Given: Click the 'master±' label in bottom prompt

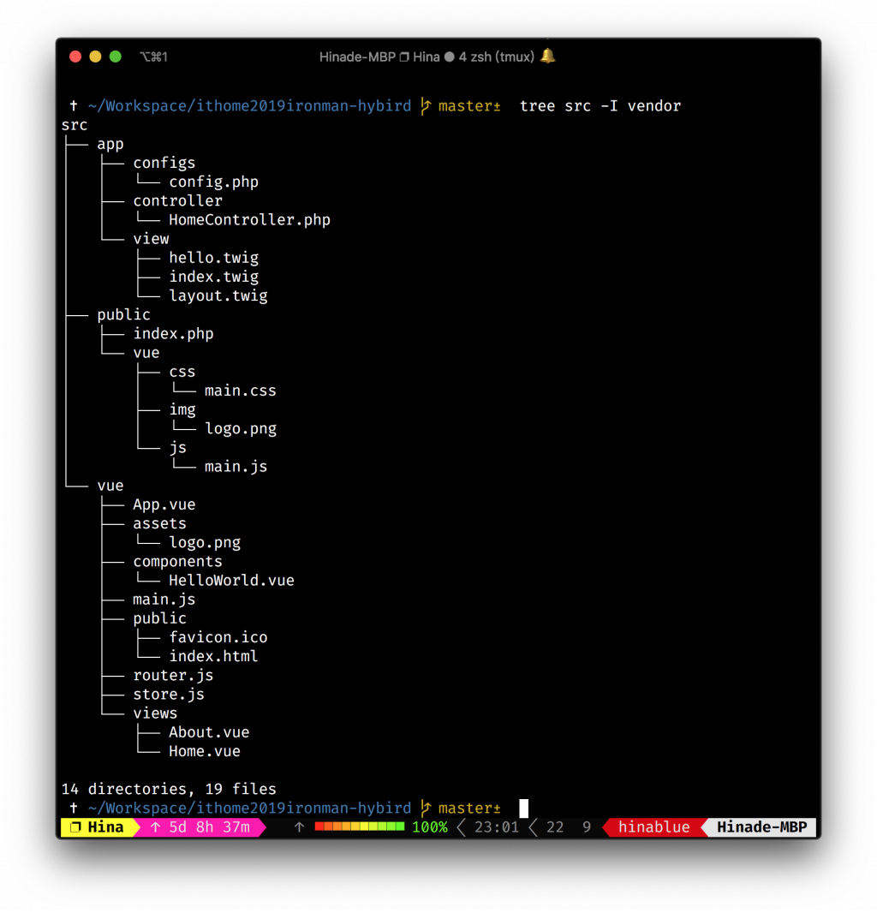Looking at the screenshot, I should click(x=469, y=809).
